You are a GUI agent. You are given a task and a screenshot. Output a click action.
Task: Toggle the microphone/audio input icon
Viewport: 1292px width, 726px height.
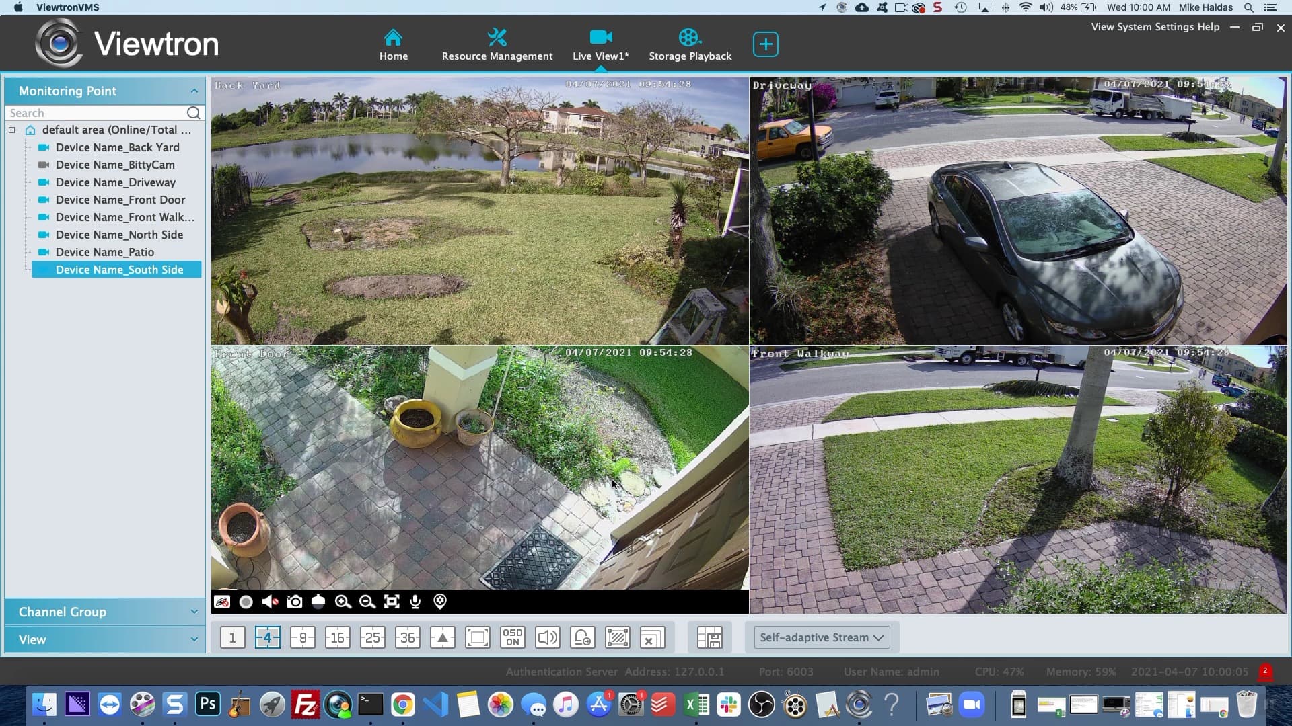click(415, 601)
